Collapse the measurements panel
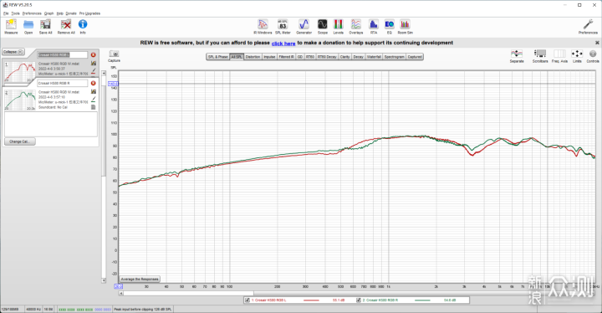 coord(13,52)
